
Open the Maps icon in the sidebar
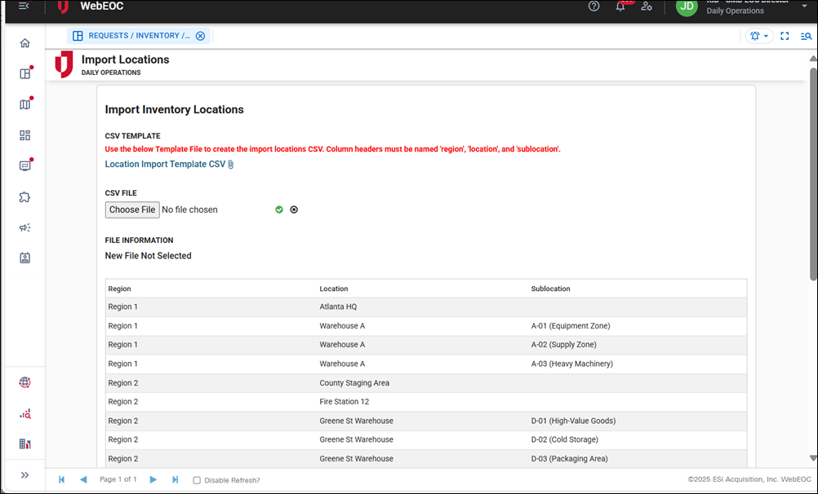[x=24, y=104]
